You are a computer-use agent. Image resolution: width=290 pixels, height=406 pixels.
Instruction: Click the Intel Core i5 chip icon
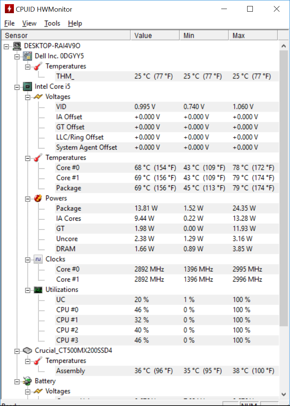click(27, 86)
